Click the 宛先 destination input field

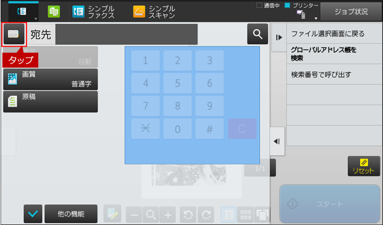click(126, 34)
